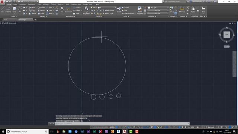Click the command line input field
The height and width of the screenshot is (134, 238).
122,124
